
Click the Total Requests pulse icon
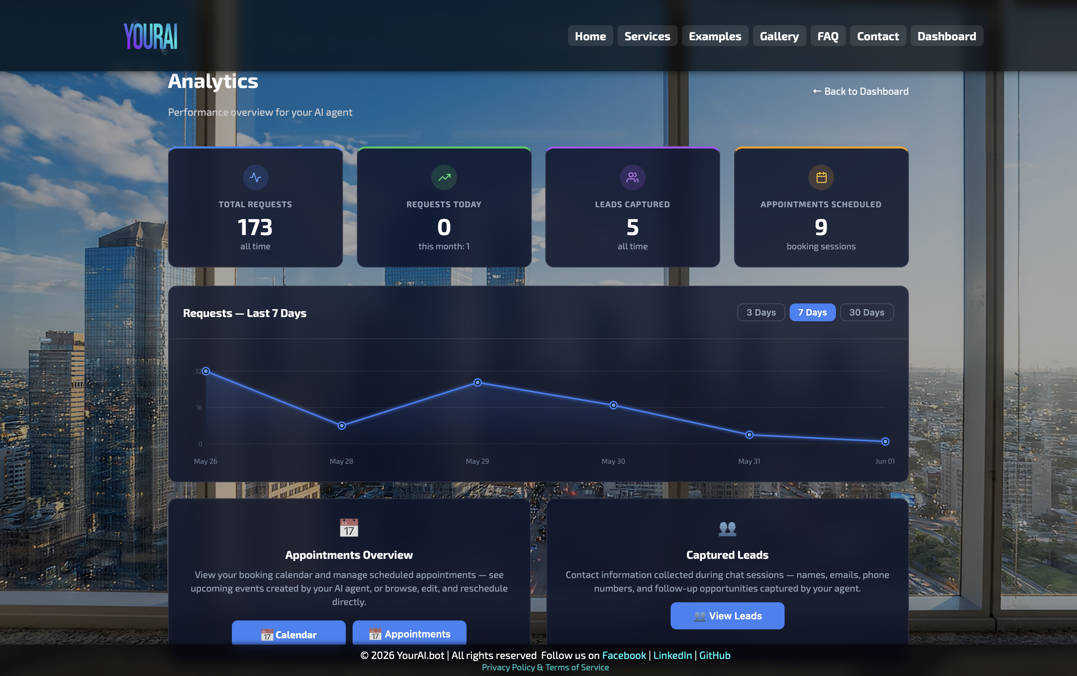point(255,177)
